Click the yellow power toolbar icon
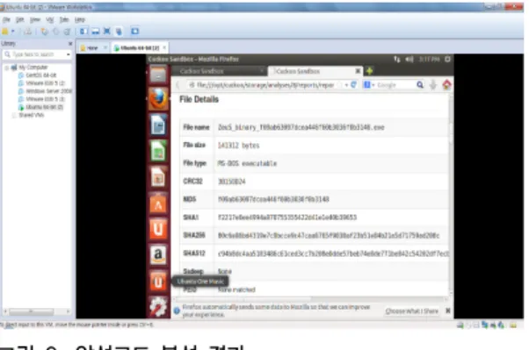The image size is (529, 350). [x=5, y=32]
